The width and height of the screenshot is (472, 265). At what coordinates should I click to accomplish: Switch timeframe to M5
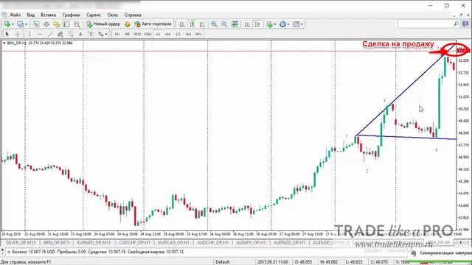pyautogui.click(x=127, y=34)
